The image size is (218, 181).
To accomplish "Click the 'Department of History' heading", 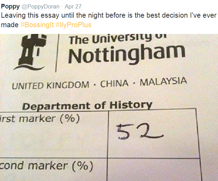I will [87, 105].
